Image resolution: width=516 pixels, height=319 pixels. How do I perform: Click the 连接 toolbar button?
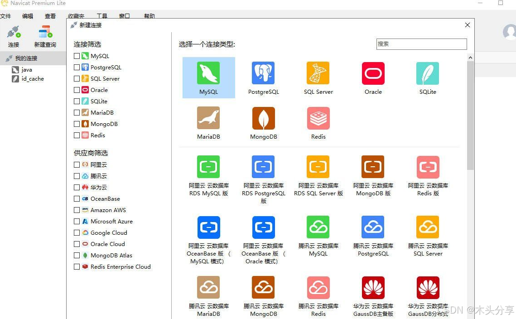point(14,36)
